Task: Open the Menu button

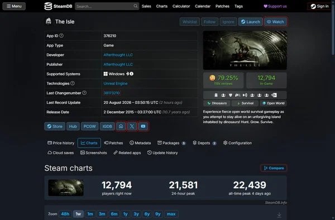Action: tap(14, 6)
